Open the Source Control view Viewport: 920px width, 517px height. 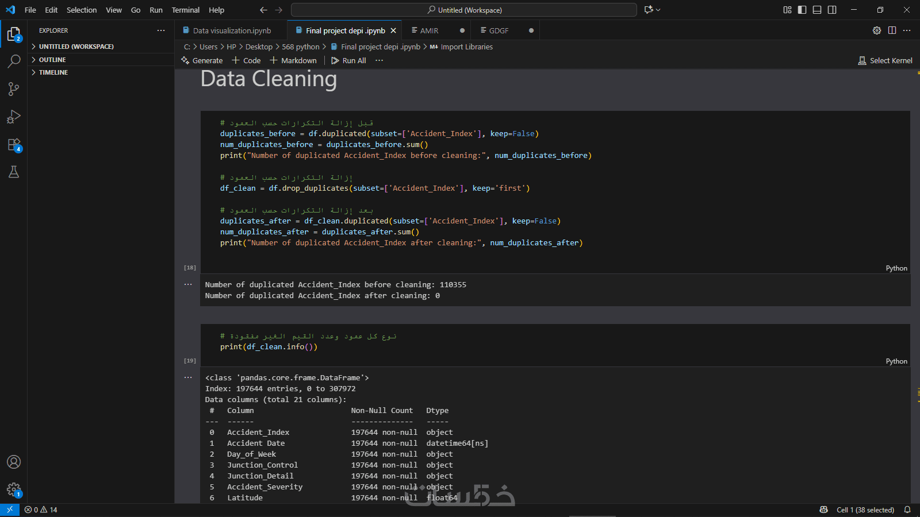[x=14, y=89]
